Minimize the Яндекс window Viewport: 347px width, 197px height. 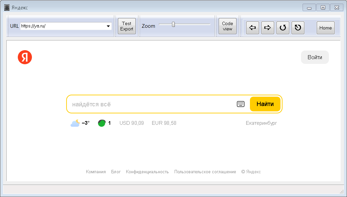[309, 7]
